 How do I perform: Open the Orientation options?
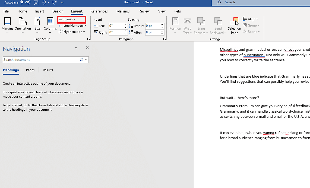point(23,26)
